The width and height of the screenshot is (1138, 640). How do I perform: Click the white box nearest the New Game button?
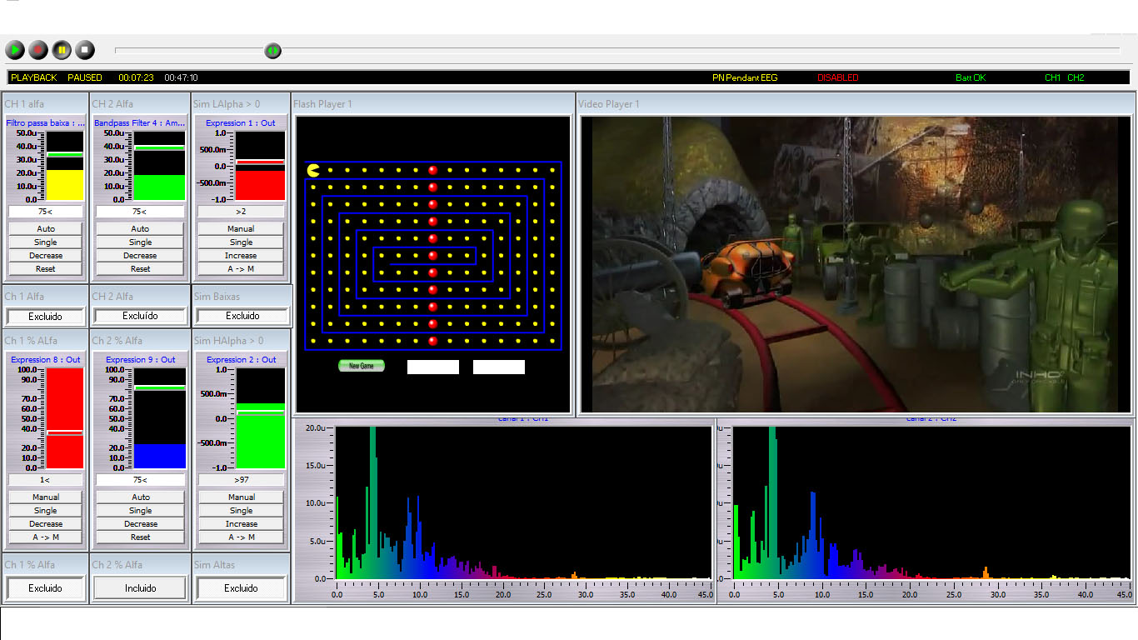pos(433,367)
